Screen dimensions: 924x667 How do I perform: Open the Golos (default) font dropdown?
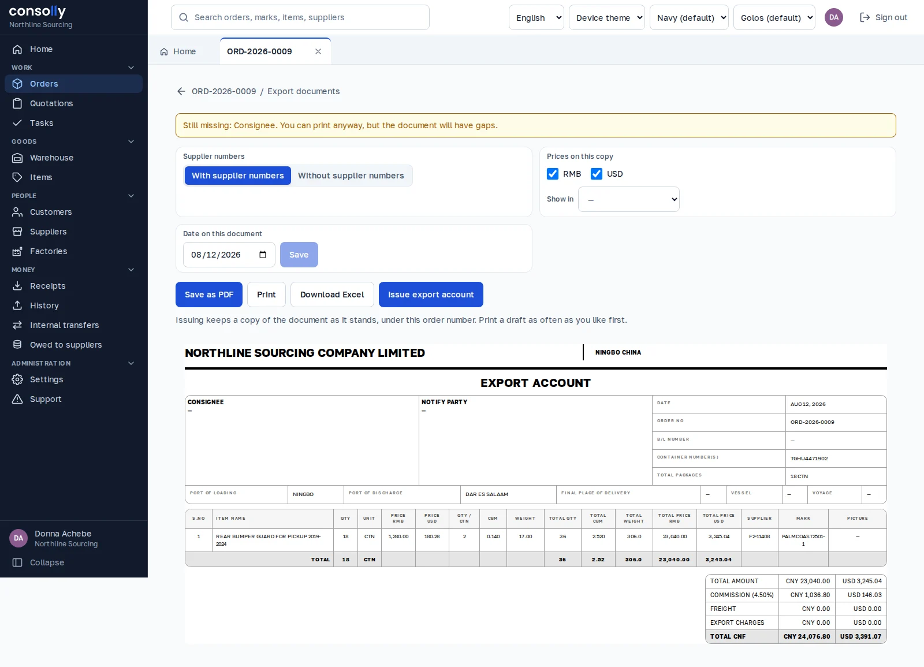coord(774,17)
